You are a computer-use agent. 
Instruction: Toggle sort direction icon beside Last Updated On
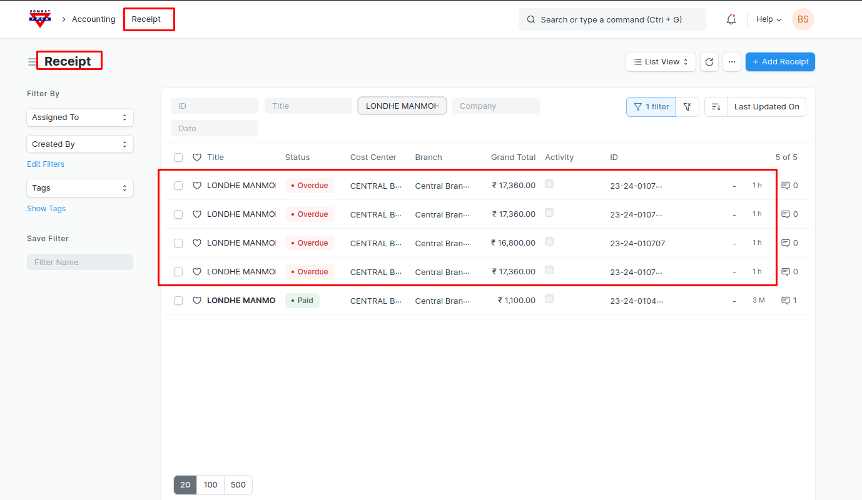pyautogui.click(x=716, y=107)
